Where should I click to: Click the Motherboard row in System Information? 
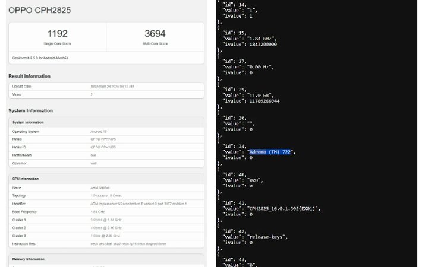tap(106, 155)
